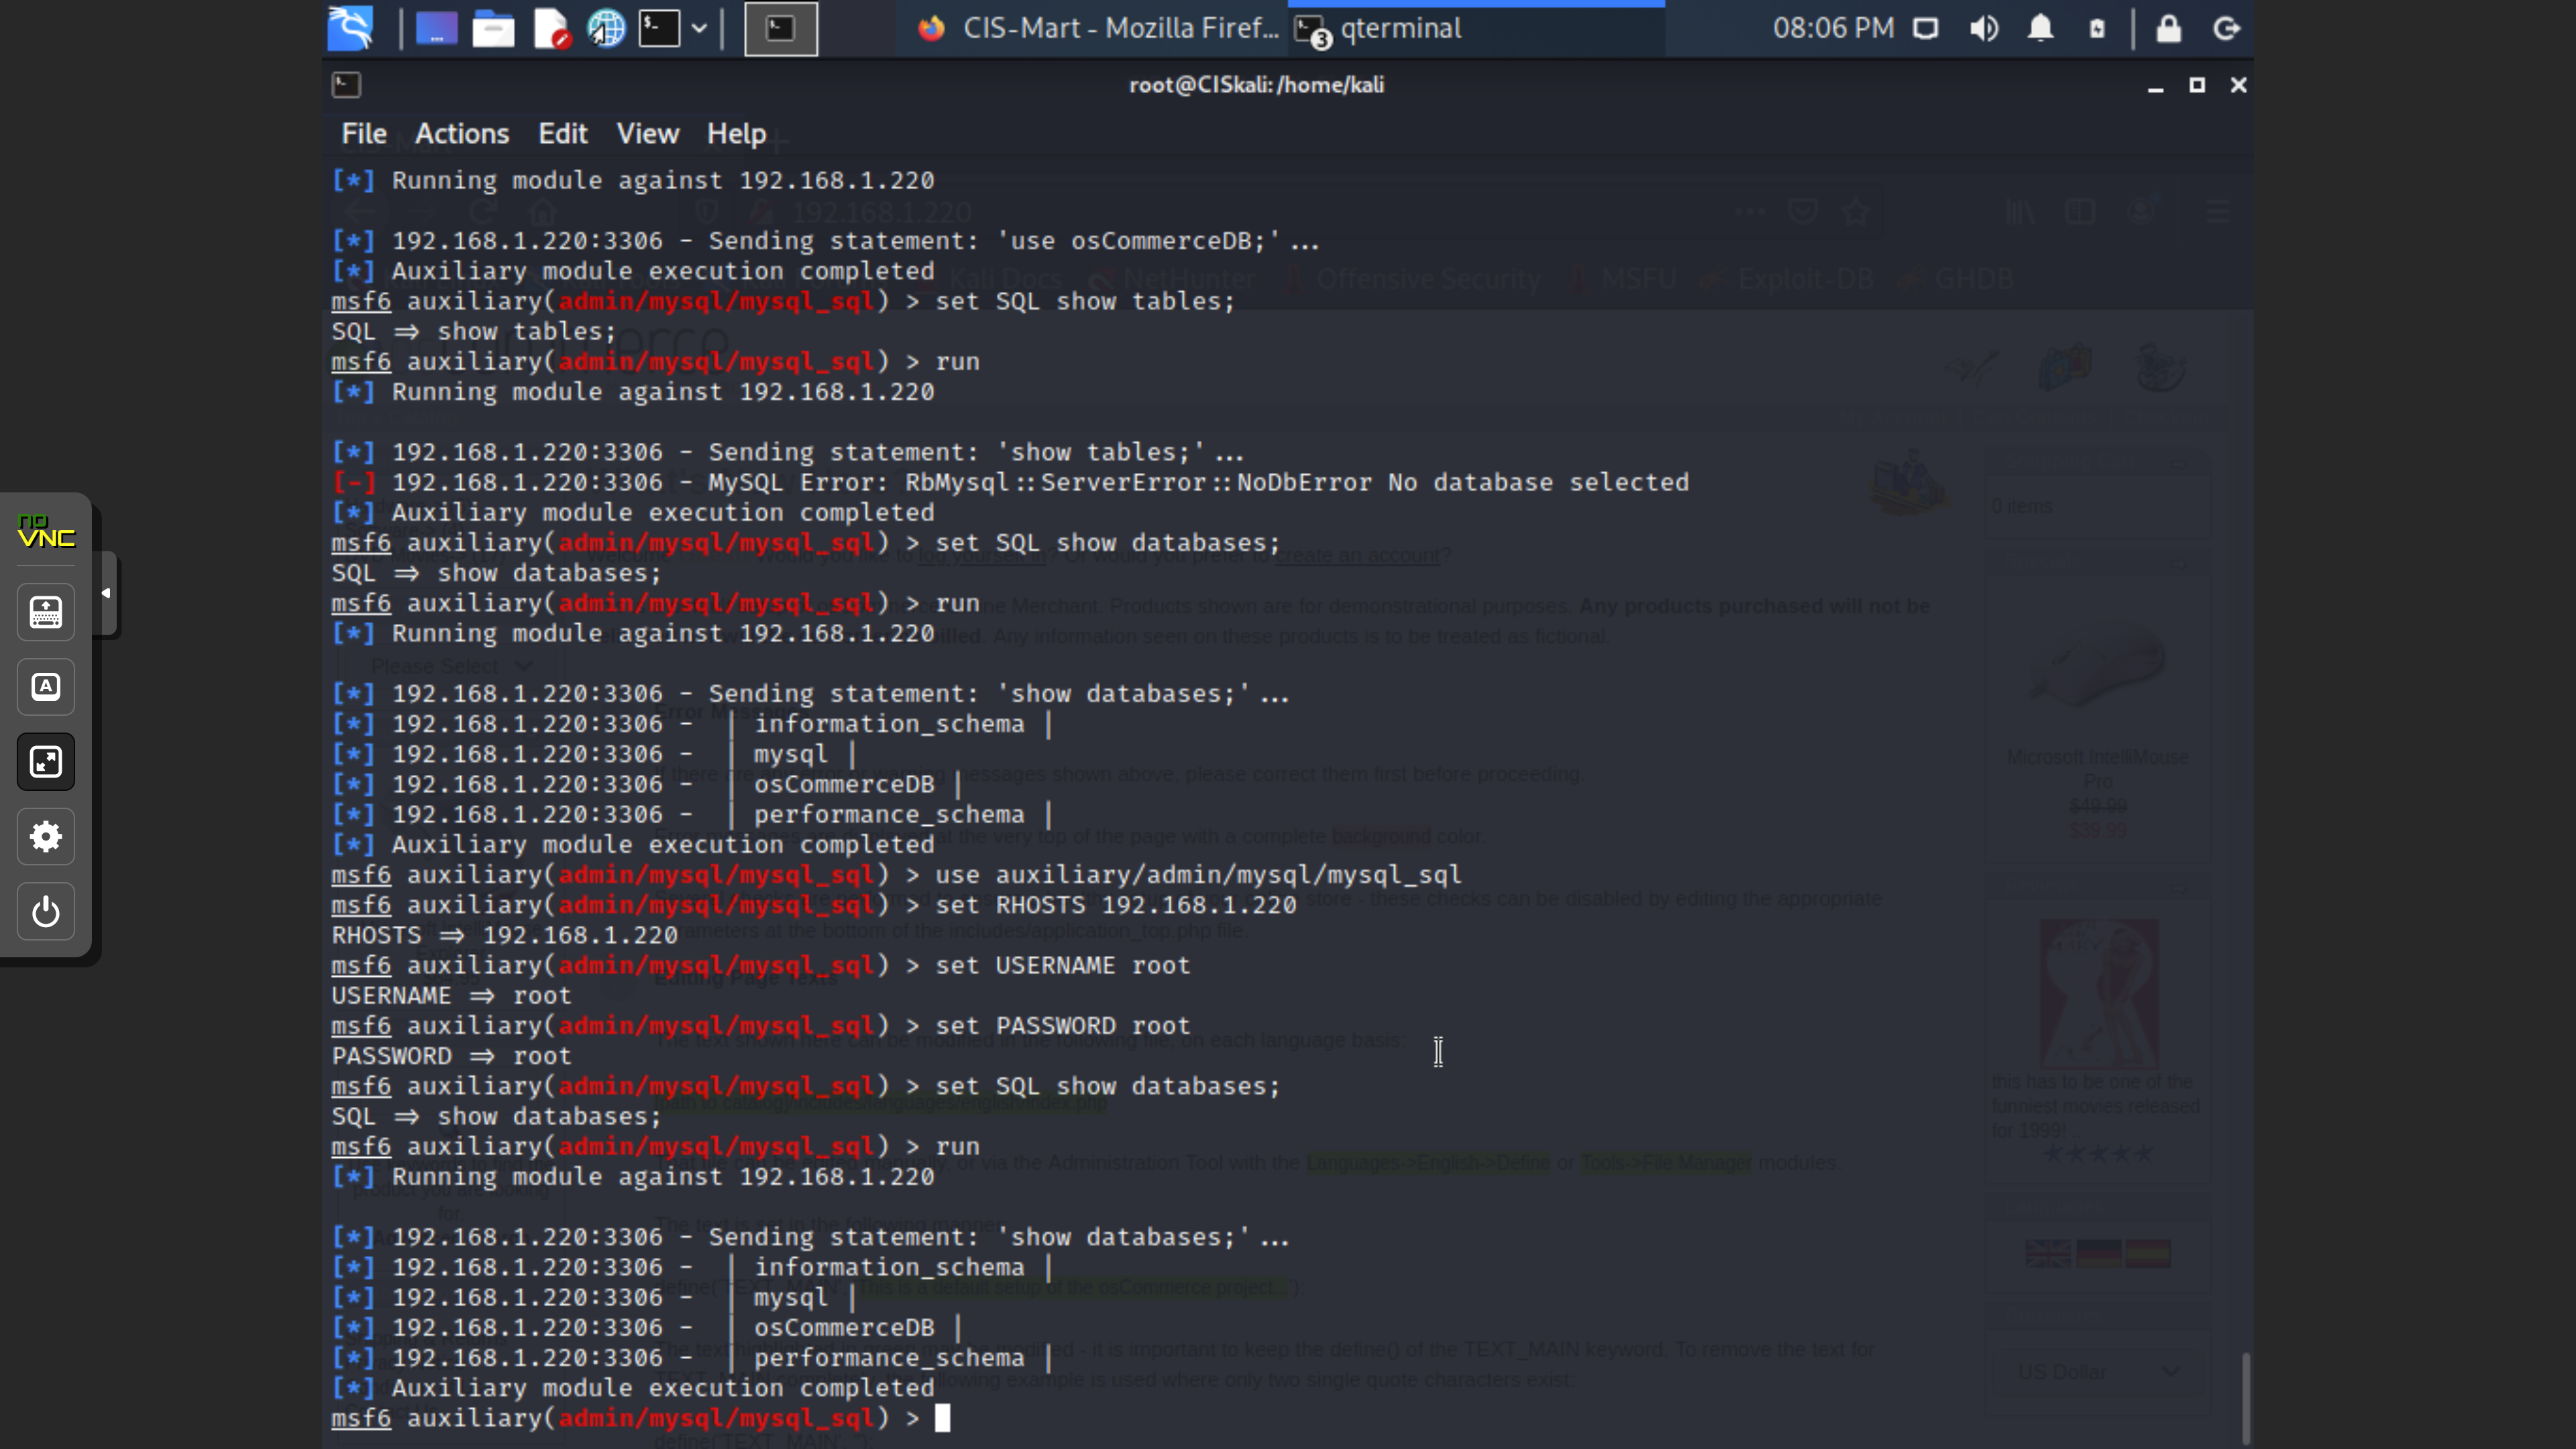Click window title 'root@CISkali:/home/kali'

pos(1256,85)
